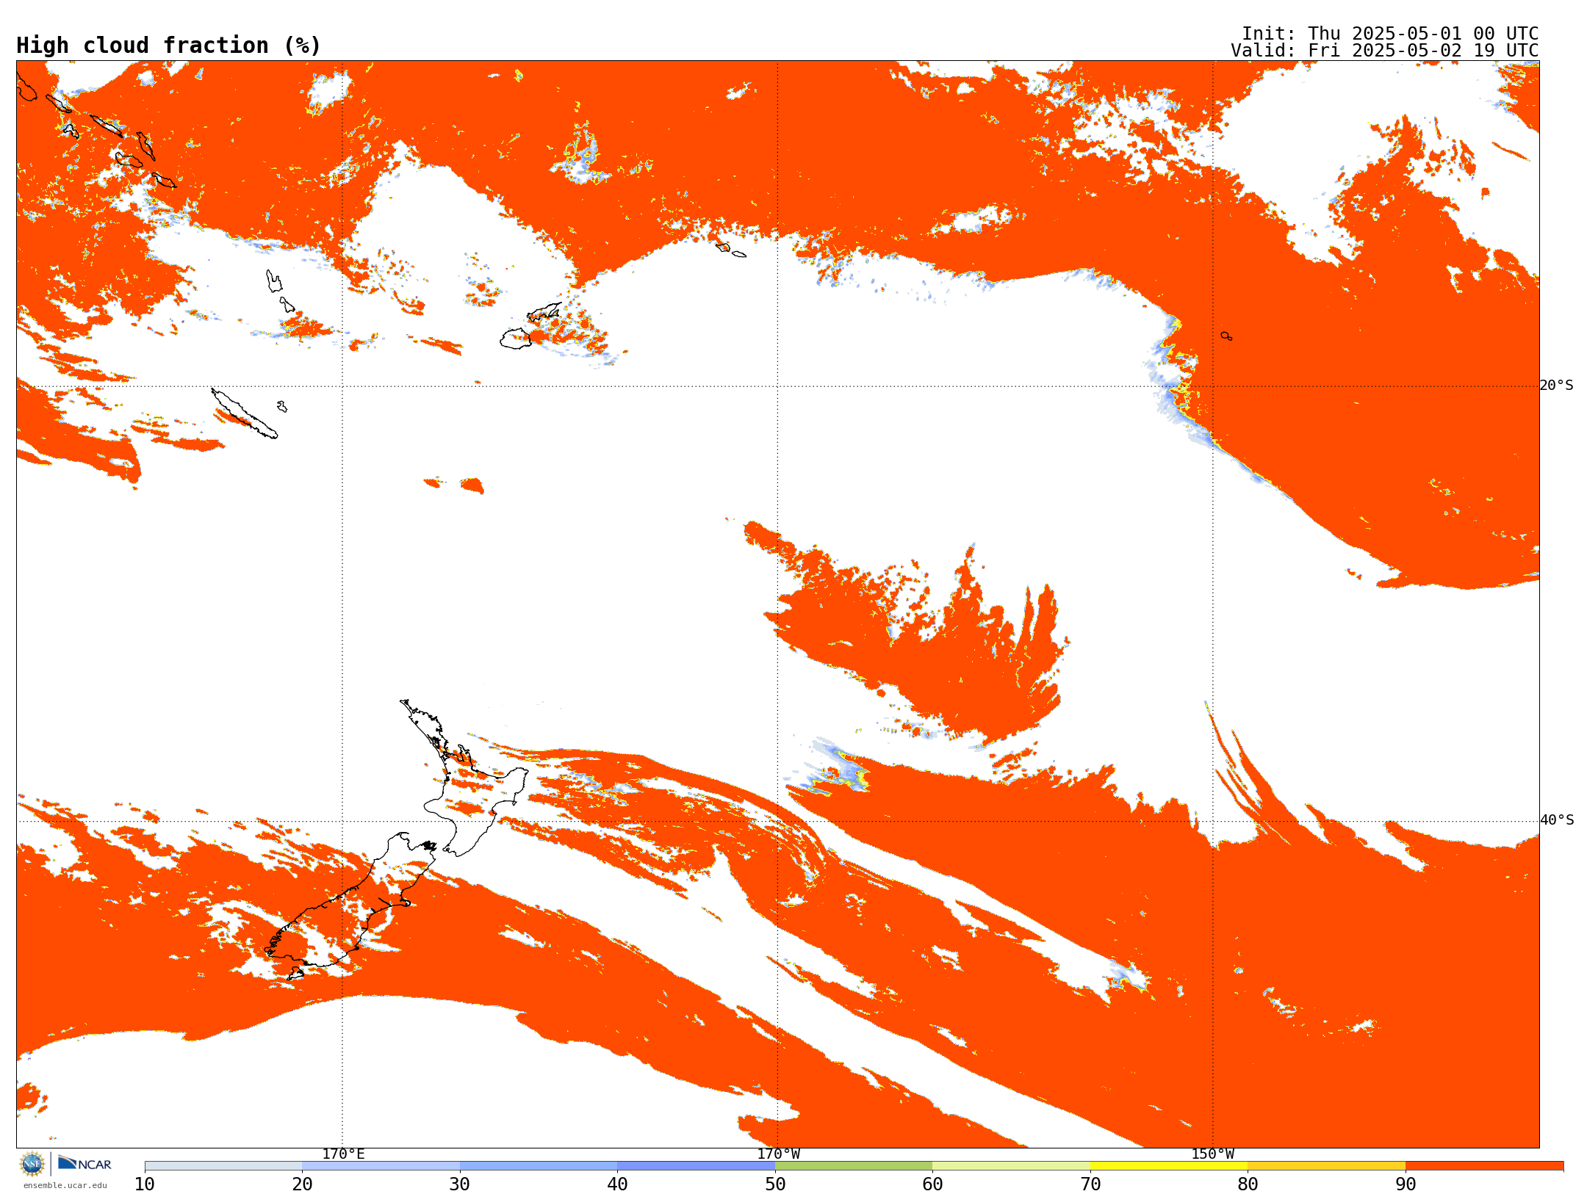Click the 20°S latitude label
Viewport: 1587px width, 1194px height.
1557,386
